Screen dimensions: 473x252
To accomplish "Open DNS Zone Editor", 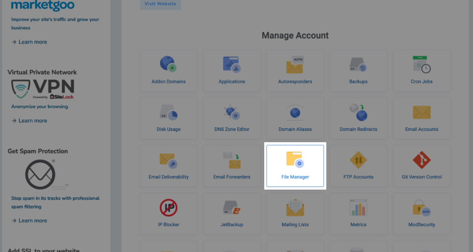I will pos(231,118).
